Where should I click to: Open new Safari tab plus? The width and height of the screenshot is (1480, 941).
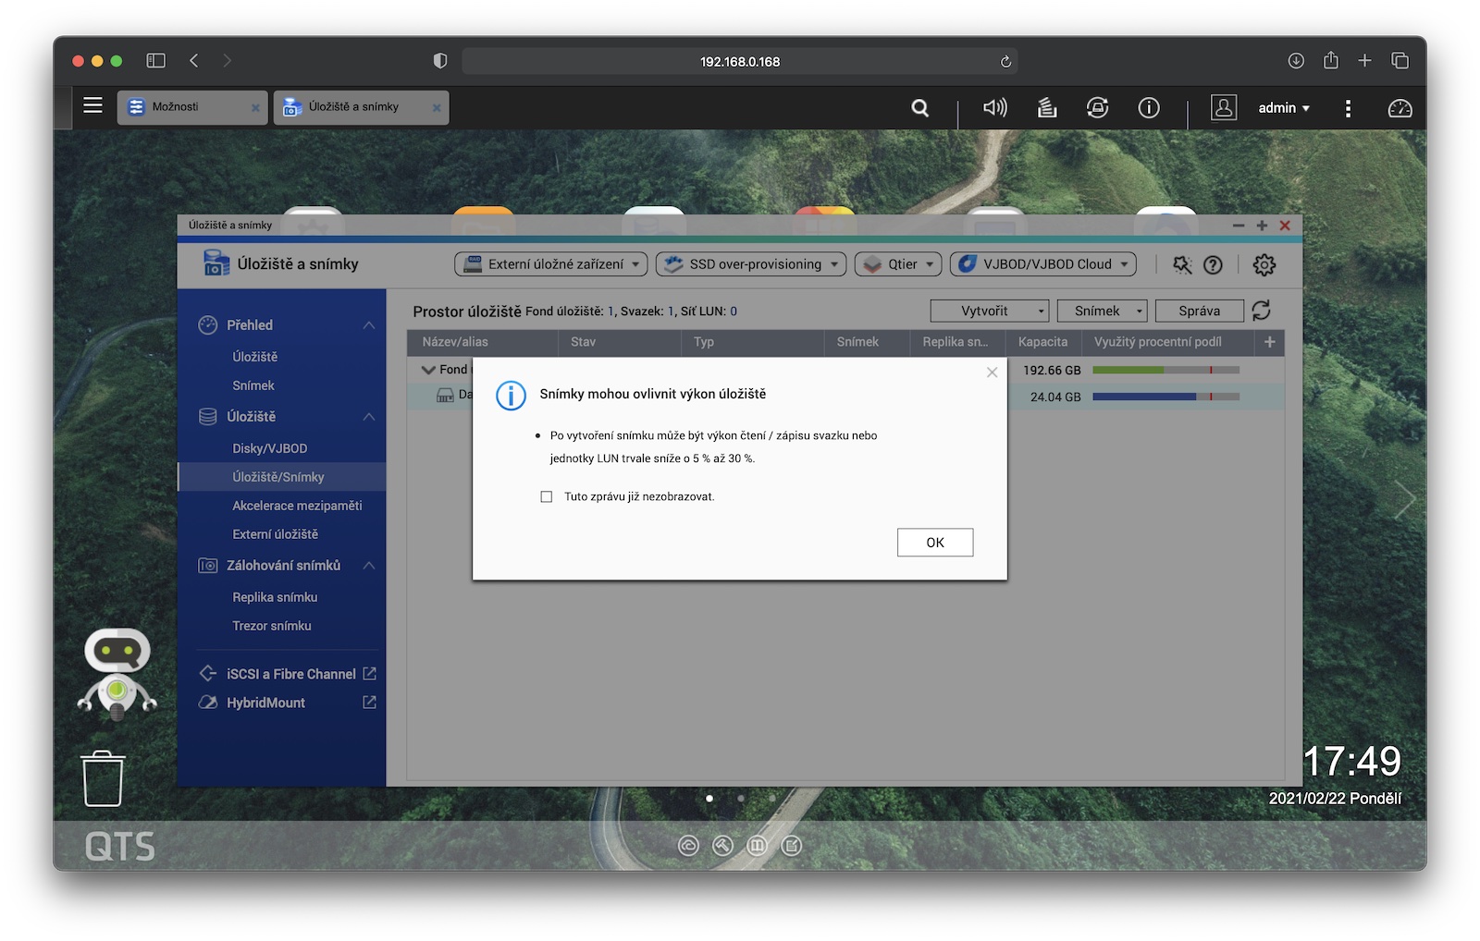(x=1364, y=60)
